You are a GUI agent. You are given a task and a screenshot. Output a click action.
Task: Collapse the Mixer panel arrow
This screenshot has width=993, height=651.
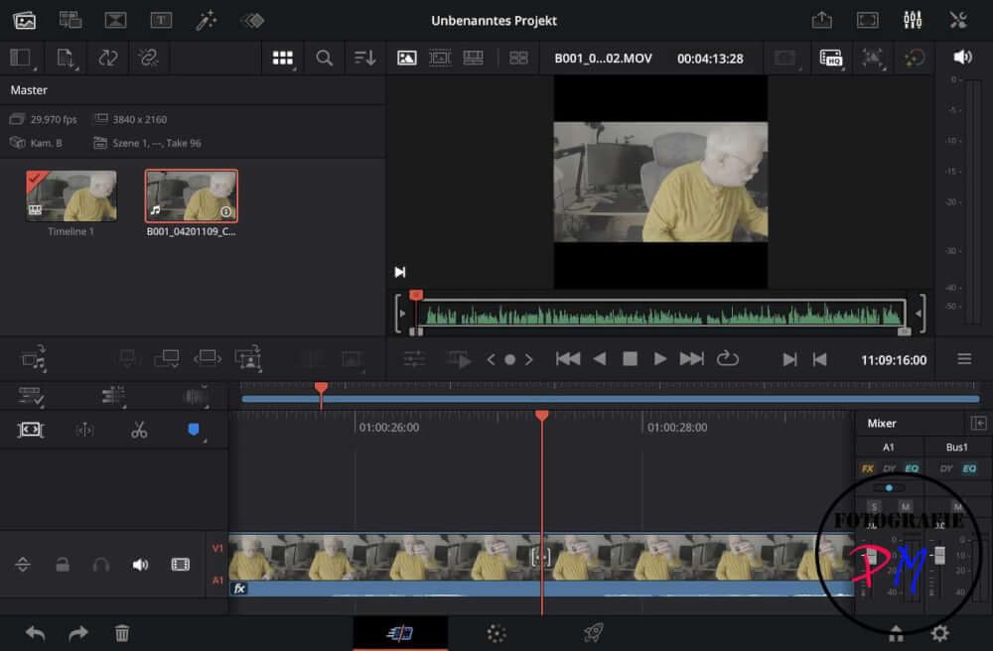pyautogui.click(x=978, y=423)
